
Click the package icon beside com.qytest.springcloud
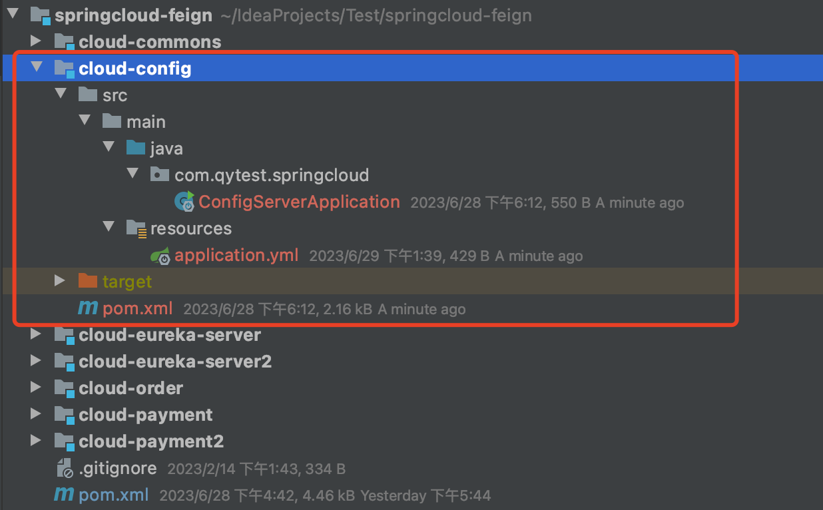coord(160,174)
